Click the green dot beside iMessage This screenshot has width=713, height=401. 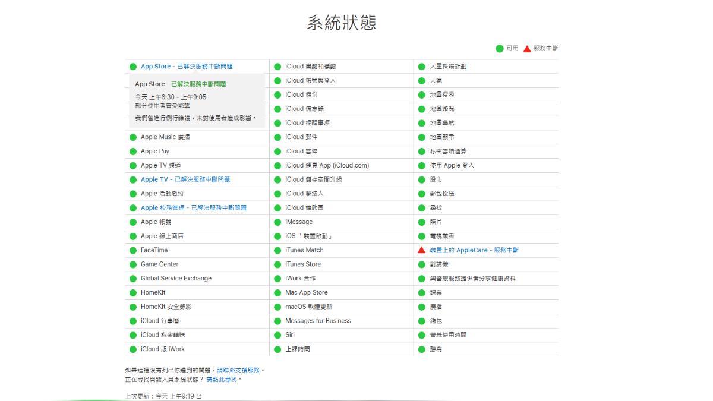click(x=277, y=222)
